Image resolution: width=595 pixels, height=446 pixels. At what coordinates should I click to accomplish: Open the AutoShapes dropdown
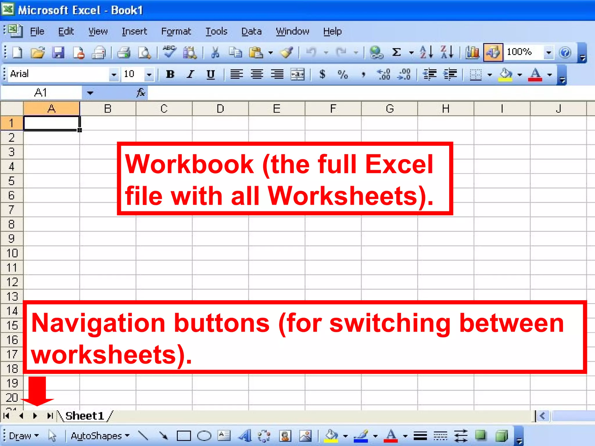(x=100, y=436)
